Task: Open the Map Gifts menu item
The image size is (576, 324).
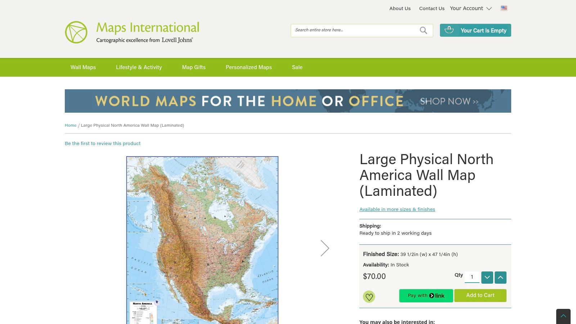Action: pyautogui.click(x=194, y=67)
